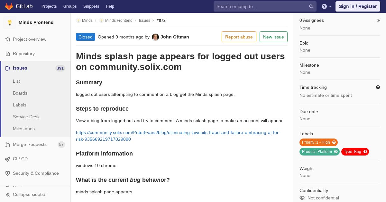Click the Project overview home icon
Image resolution: width=386 pixels, height=202 pixels.
pos(8,39)
